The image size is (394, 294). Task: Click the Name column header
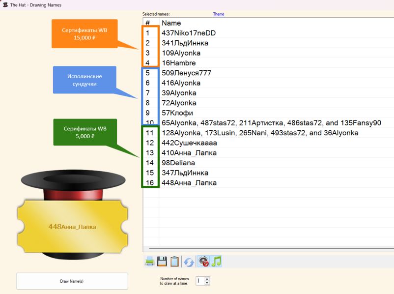point(171,23)
